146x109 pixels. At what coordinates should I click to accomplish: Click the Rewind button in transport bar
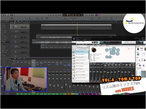coord(50,15)
